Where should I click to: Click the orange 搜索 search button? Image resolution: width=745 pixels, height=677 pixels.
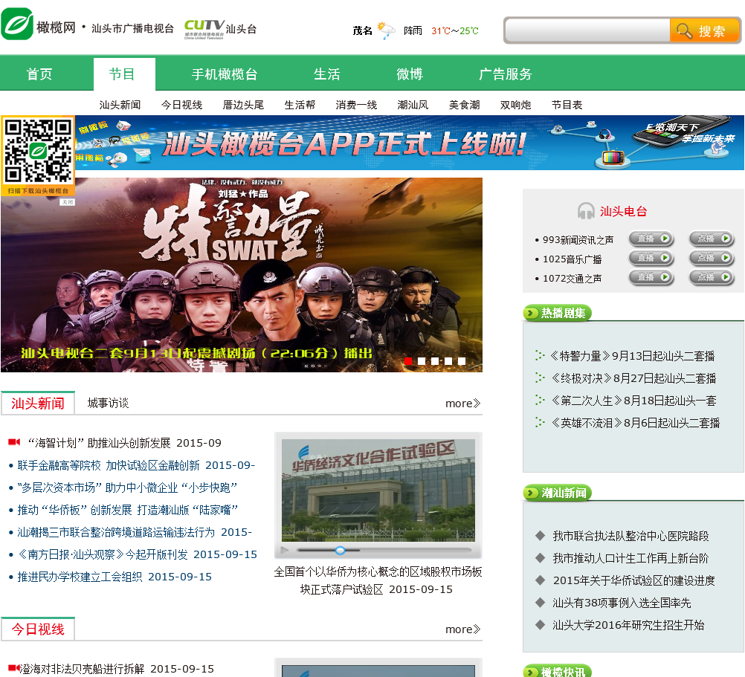704,31
